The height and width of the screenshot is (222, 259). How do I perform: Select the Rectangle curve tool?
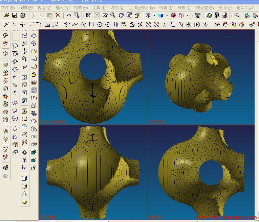[x=91, y=24]
